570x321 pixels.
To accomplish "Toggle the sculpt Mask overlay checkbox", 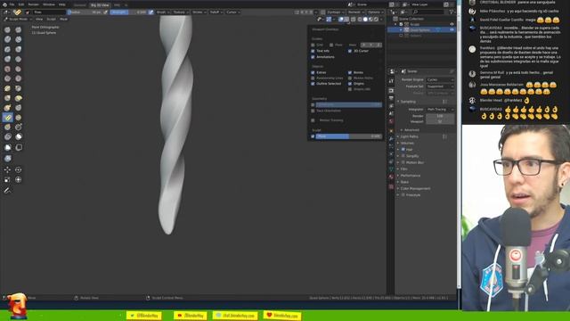I will (x=313, y=136).
